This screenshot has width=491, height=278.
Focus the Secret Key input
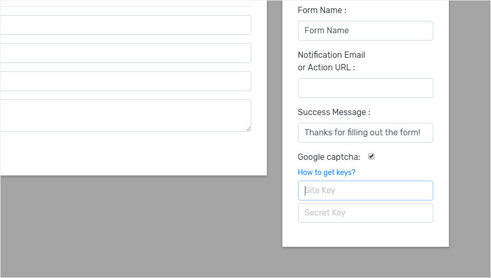[365, 213]
